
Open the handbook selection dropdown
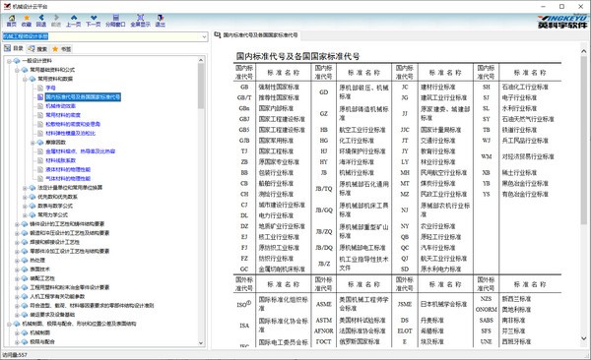pos(204,36)
